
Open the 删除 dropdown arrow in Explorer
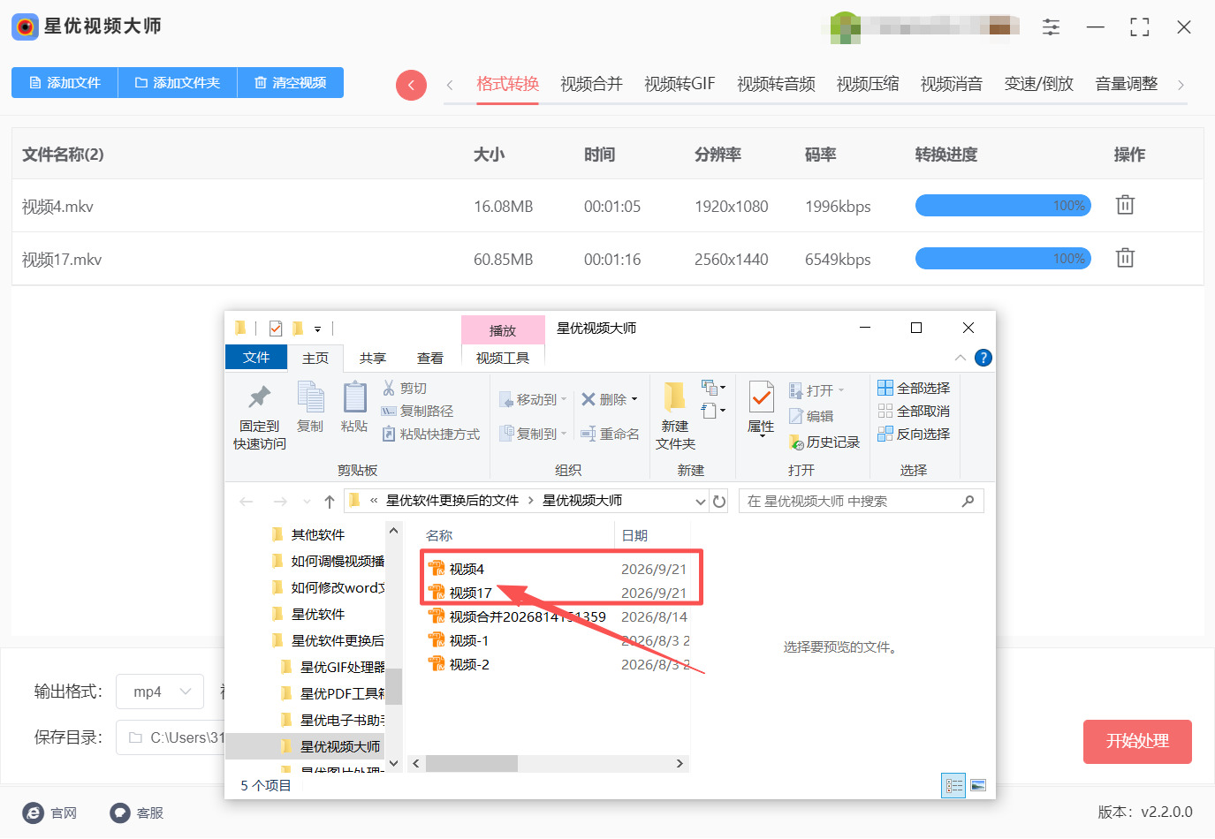click(x=634, y=399)
